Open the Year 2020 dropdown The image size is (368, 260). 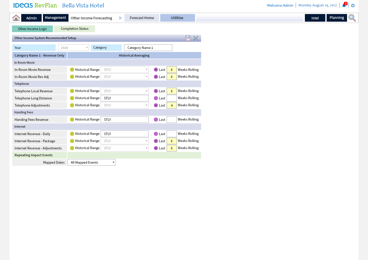click(74, 48)
